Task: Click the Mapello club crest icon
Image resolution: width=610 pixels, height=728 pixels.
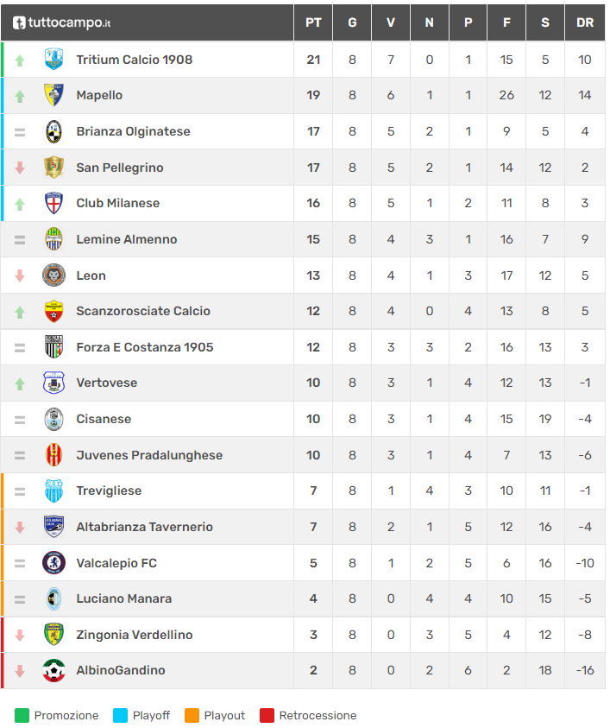Action: [53, 95]
